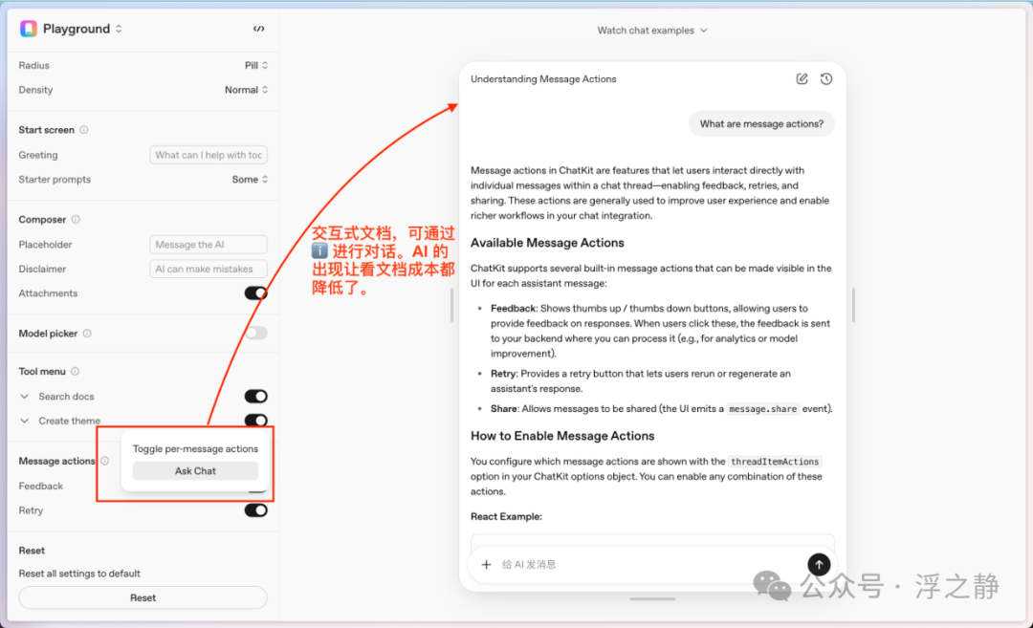The width and height of the screenshot is (1033, 628).
Task: Click the "Reset all settings to default" text
Action: 79,574
